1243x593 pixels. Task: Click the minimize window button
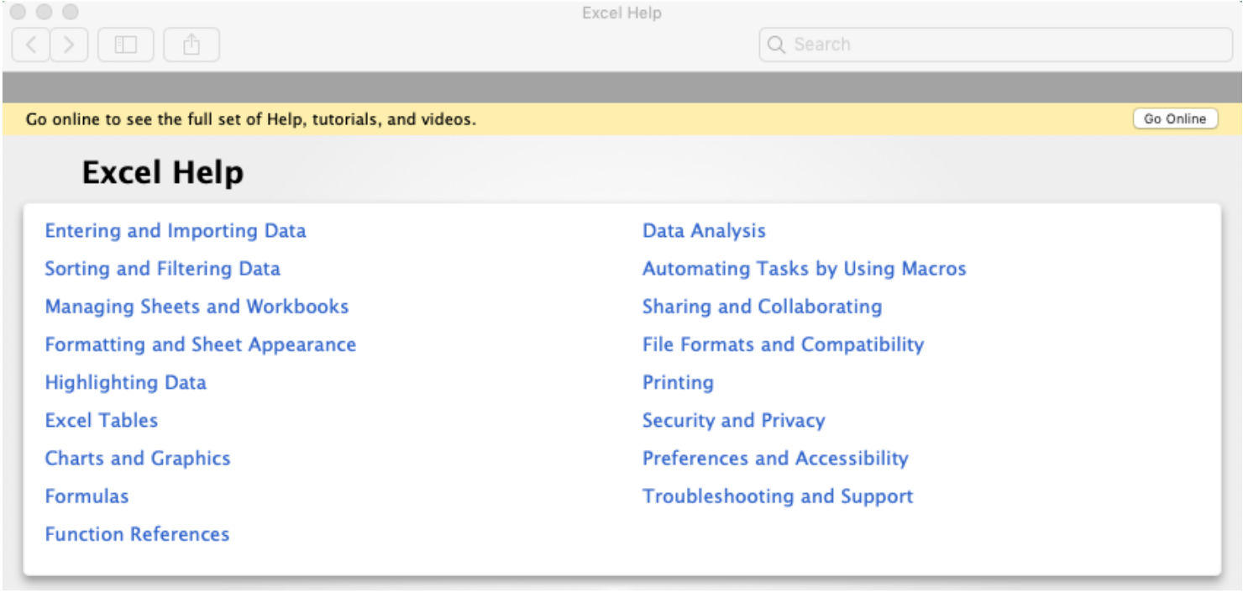(44, 12)
